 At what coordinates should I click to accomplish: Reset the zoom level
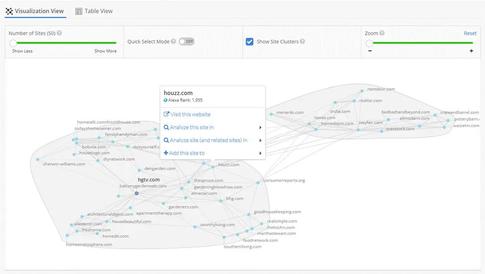(x=470, y=33)
